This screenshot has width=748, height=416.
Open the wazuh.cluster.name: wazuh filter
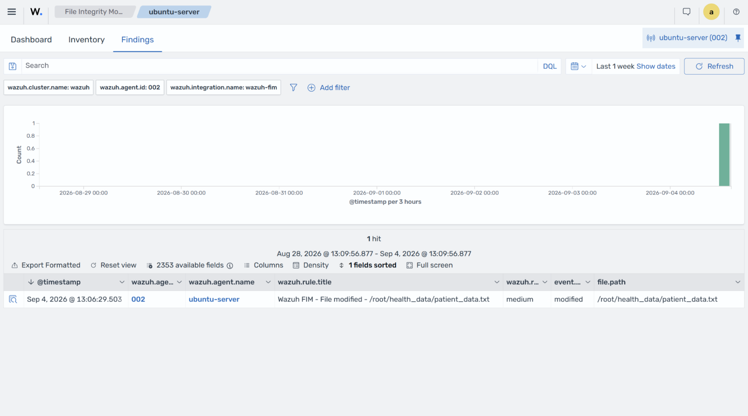pyautogui.click(x=49, y=88)
